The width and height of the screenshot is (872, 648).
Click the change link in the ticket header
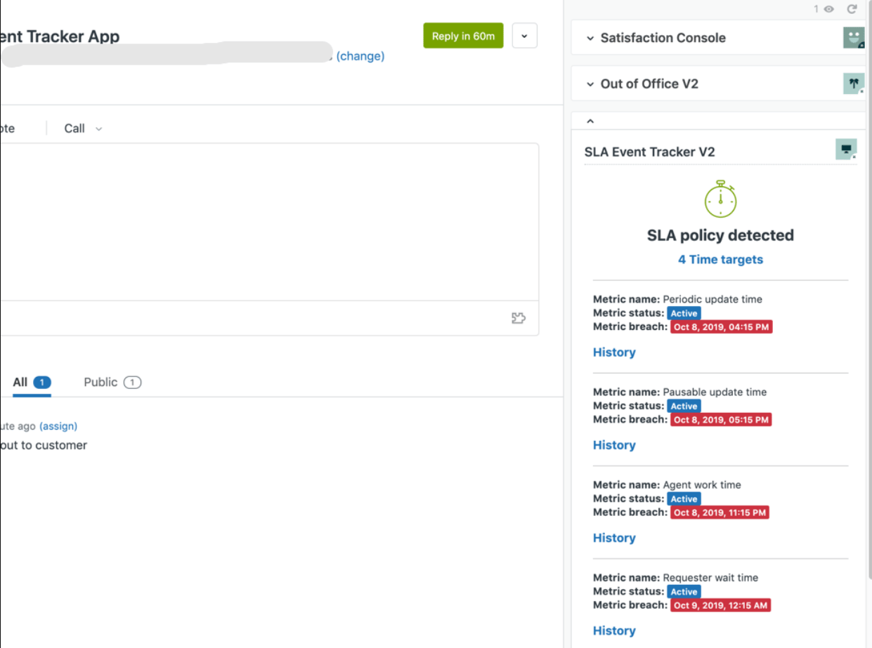[x=361, y=55]
